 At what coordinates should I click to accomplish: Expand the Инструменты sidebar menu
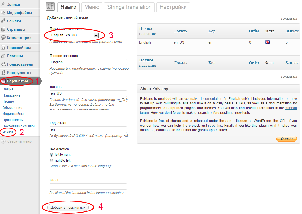19,73
